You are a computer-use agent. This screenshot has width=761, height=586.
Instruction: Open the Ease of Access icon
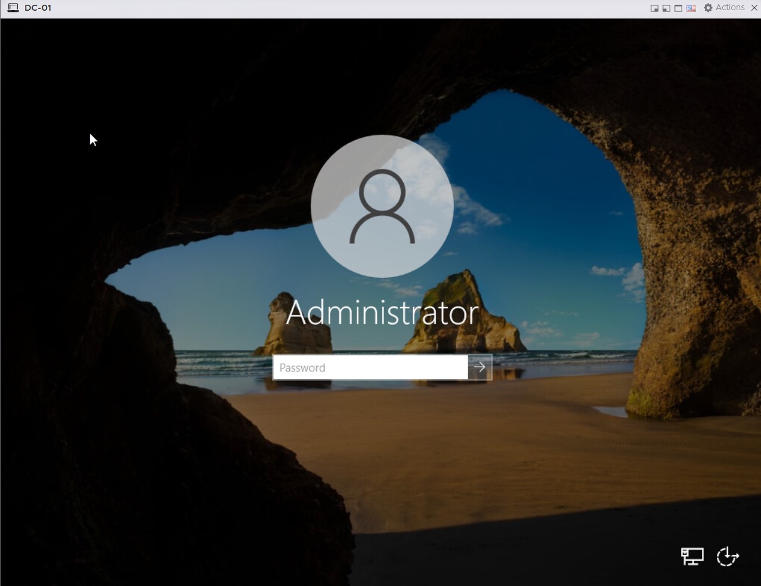(728, 556)
